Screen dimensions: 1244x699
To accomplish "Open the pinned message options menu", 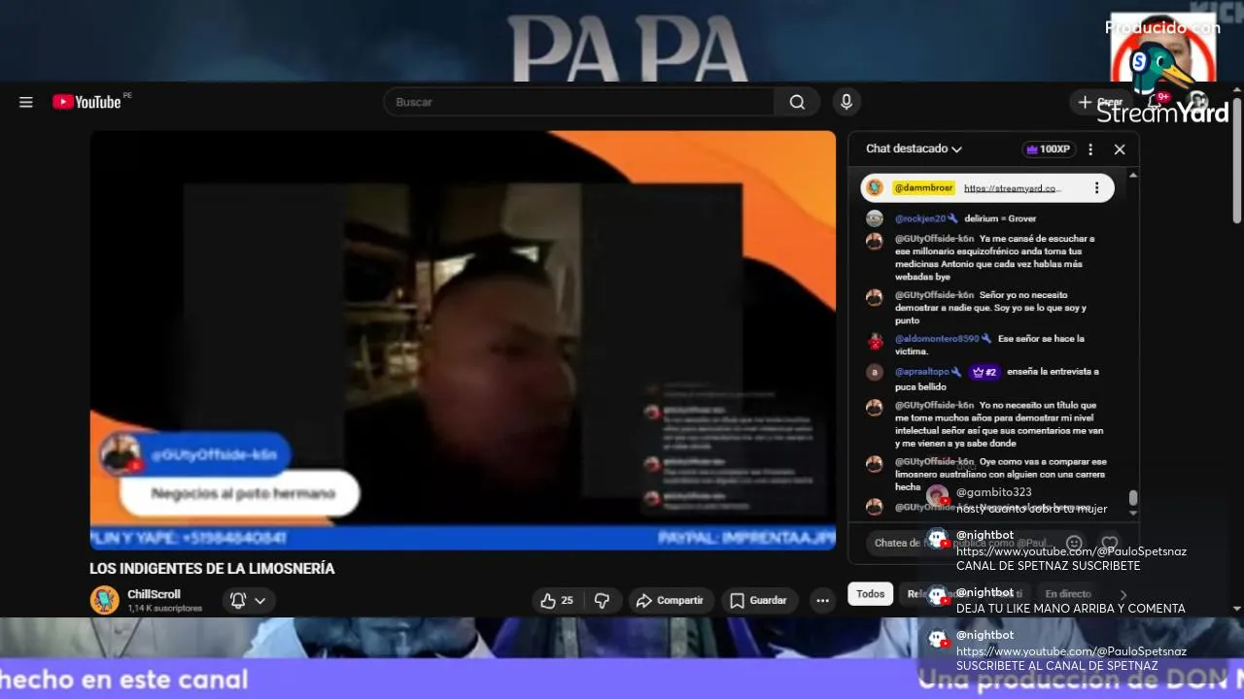I will click(x=1096, y=188).
